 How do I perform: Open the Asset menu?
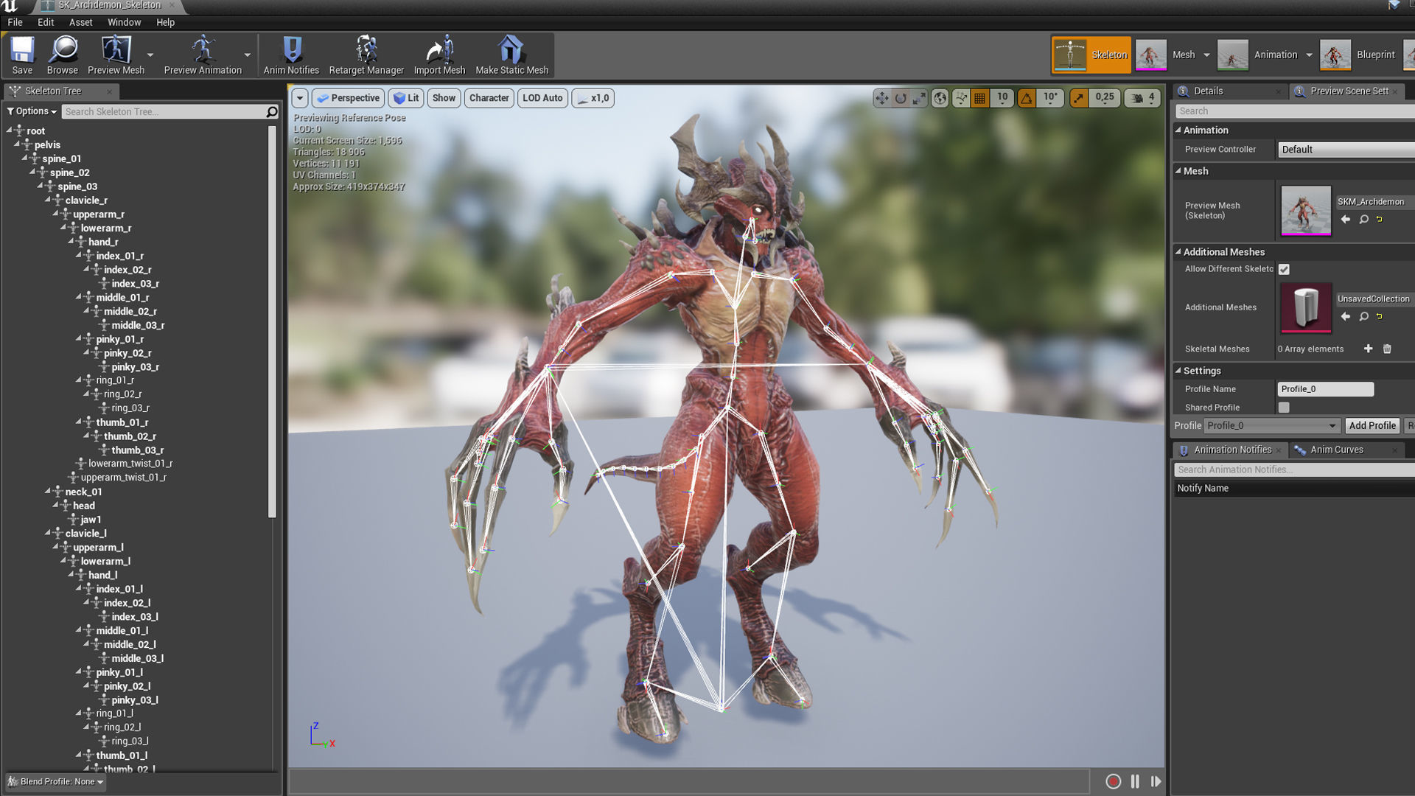[80, 22]
